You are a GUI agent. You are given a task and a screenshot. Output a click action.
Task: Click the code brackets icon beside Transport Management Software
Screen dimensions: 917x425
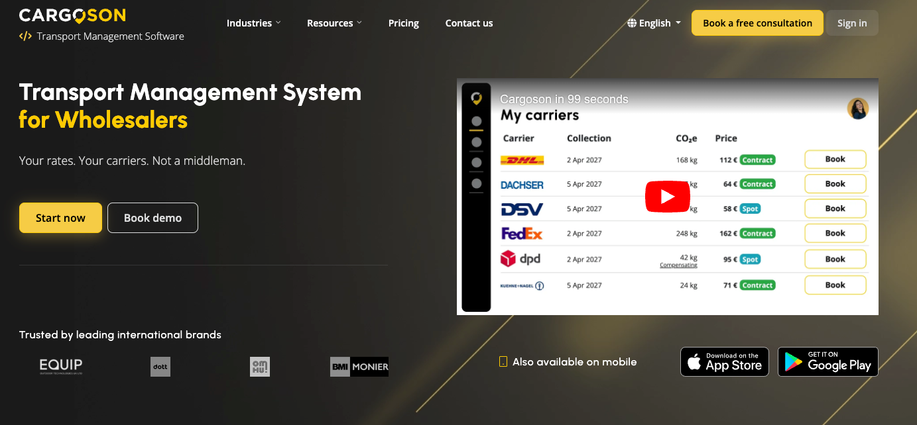tap(25, 36)
